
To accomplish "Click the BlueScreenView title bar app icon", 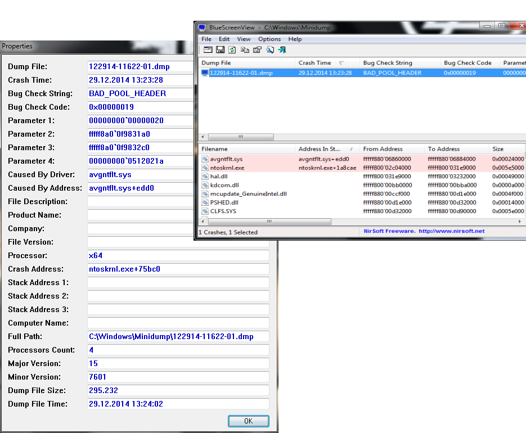I will pyautogui.click(x=201, y=28).
